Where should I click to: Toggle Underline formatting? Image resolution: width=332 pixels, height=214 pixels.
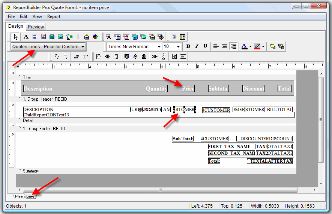point(205,46)
